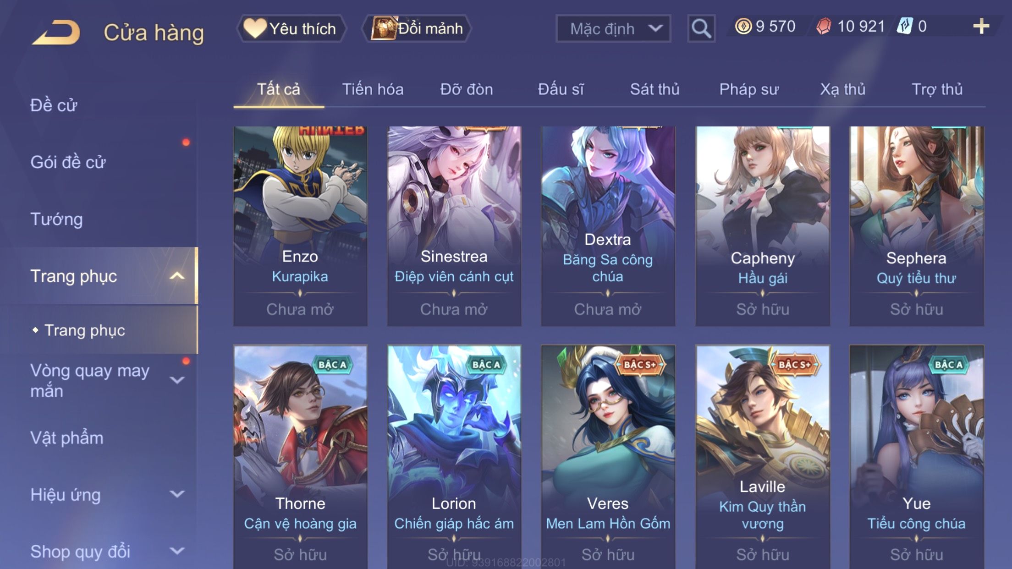The height and width of the screenshot is (569, 1012).
Task: Open Yêu thích favorites heart button
Action: pos(291,28)
